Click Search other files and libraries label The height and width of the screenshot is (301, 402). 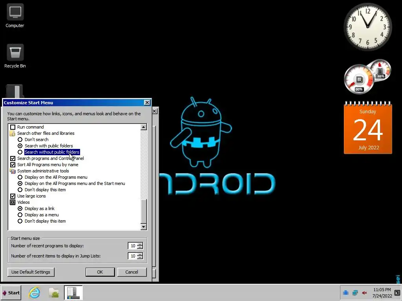tap(46, 133)
